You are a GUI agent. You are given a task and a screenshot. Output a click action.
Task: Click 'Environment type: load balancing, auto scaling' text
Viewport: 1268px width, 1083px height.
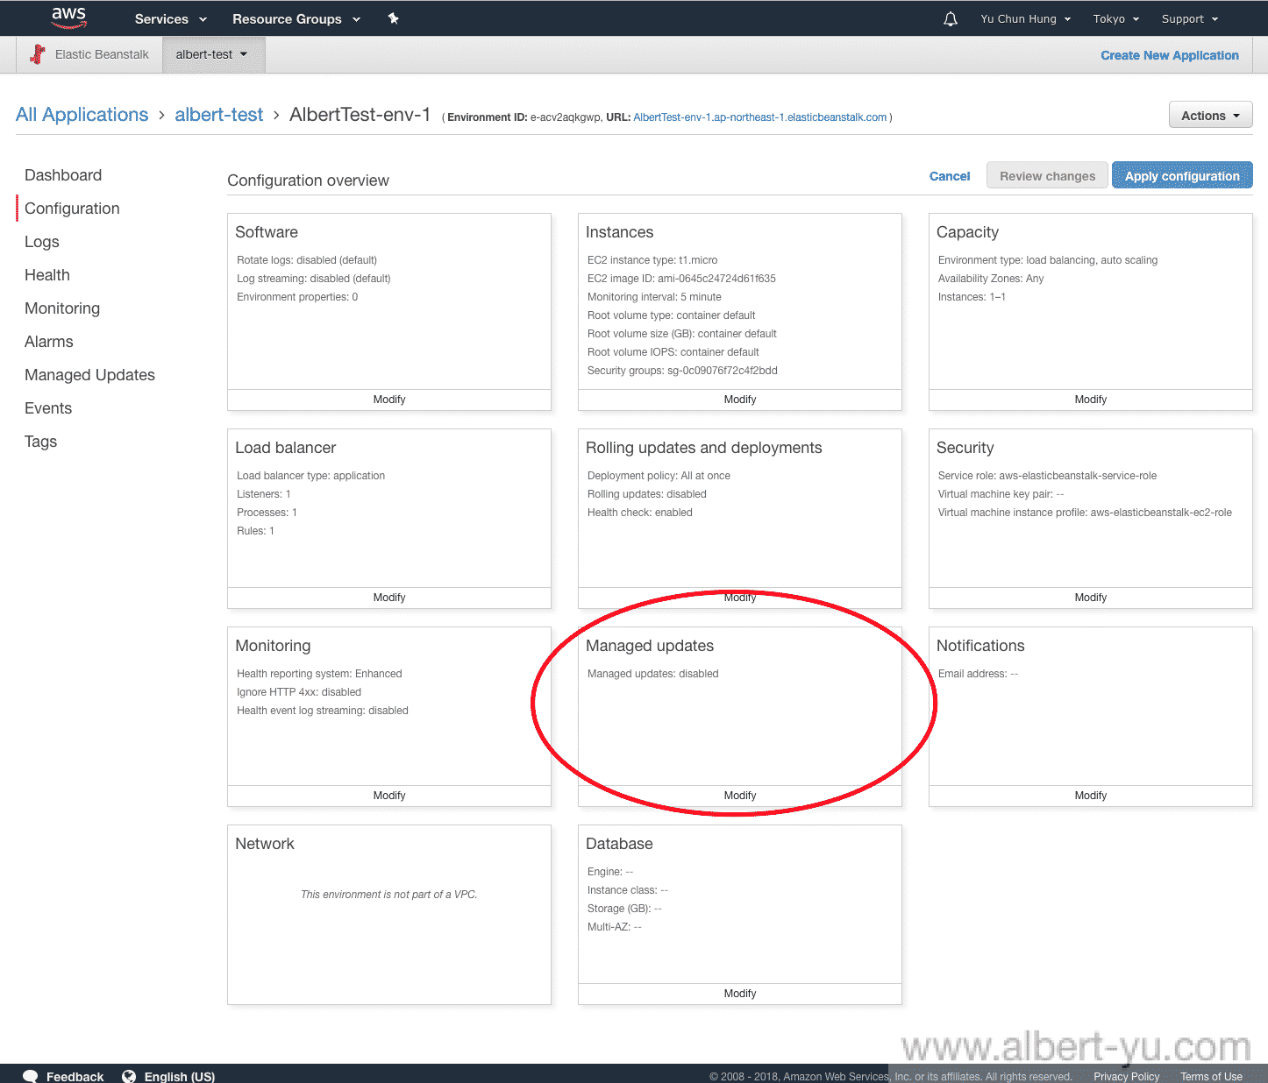click(x=1048, y=260)
